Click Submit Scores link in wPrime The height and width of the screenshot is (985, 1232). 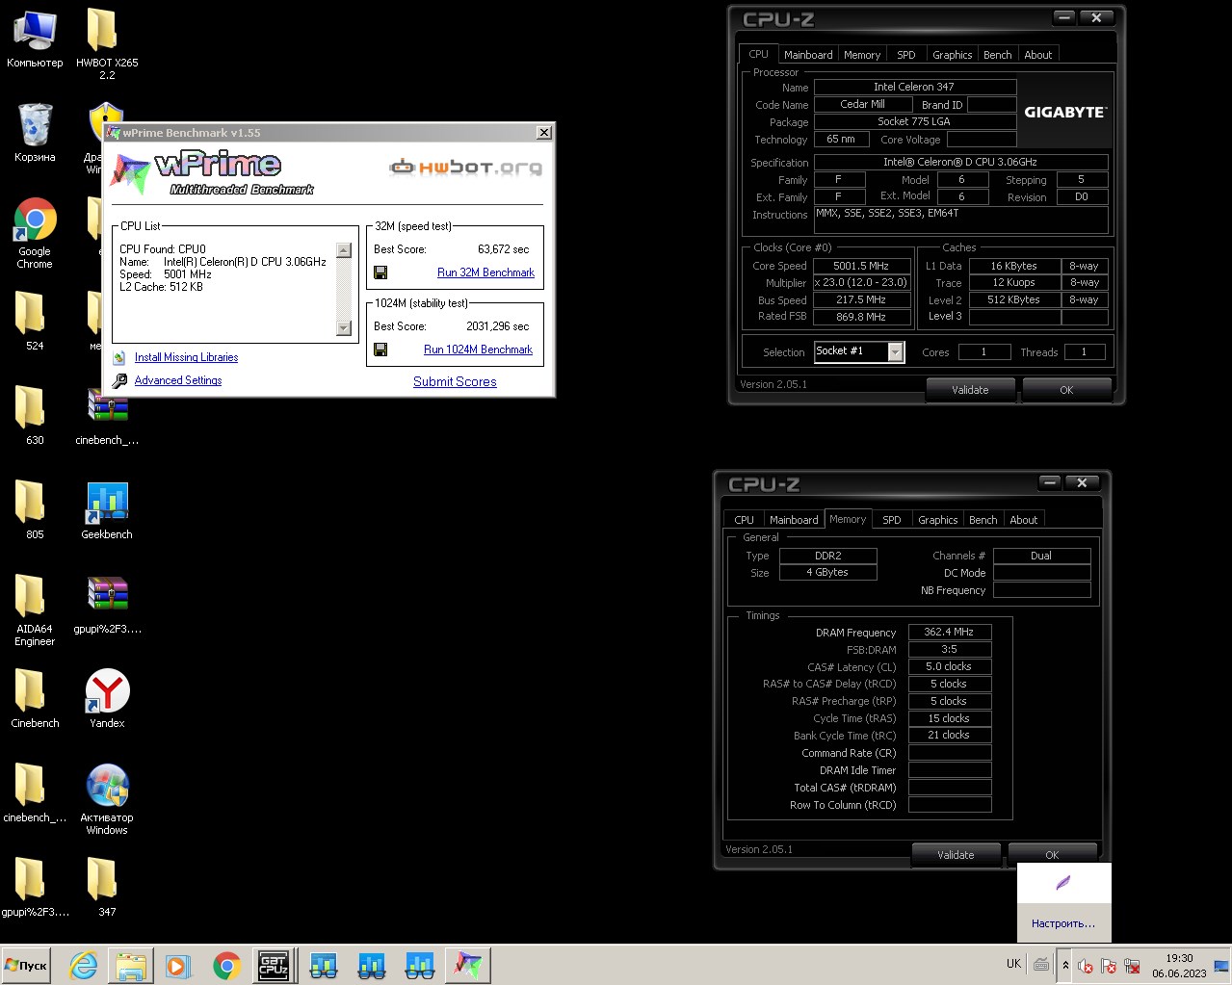(455, 381)
